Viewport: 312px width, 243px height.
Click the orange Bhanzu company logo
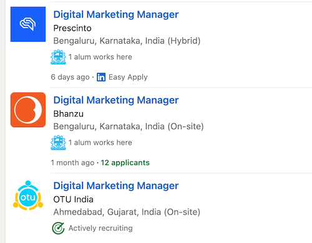click(x=28, y=110)
